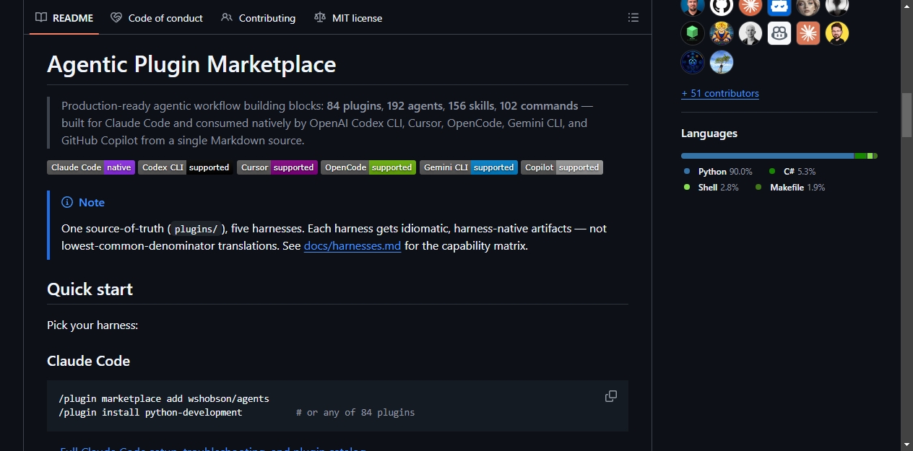913x451 pixels.
Task: Switch to the Code of conduct tab
Action: [x=157, y=17]
